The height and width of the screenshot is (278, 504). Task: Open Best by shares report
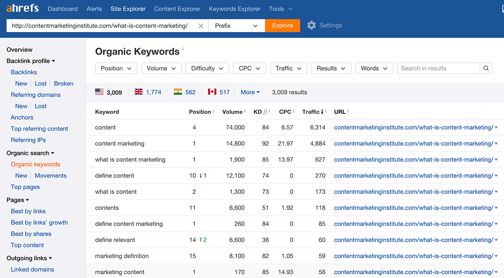click(31, 234)
